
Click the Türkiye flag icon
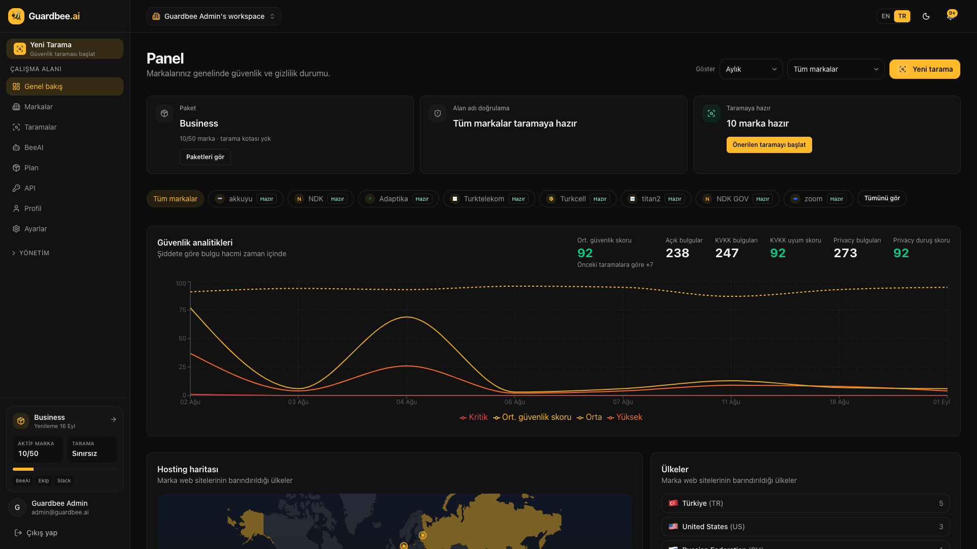pyautogui.click(x=673, y=503)
